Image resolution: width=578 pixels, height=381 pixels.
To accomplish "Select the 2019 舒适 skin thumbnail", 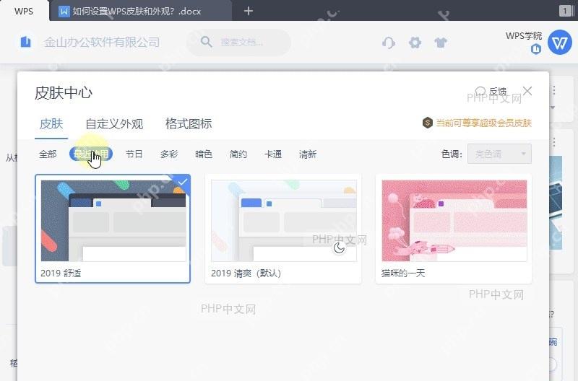I will pos(113,229).
